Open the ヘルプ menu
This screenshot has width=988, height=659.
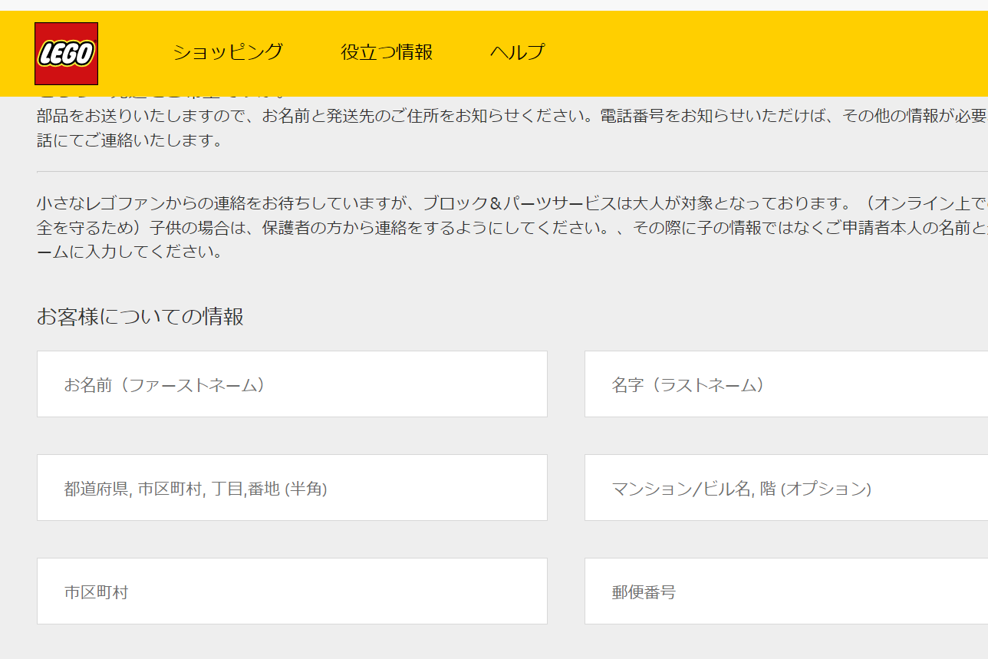pyautogui.click(x=517, y=52)
